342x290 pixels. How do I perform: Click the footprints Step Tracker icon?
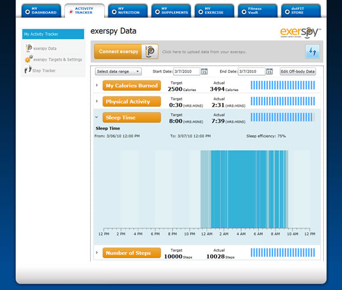(28, 70)
